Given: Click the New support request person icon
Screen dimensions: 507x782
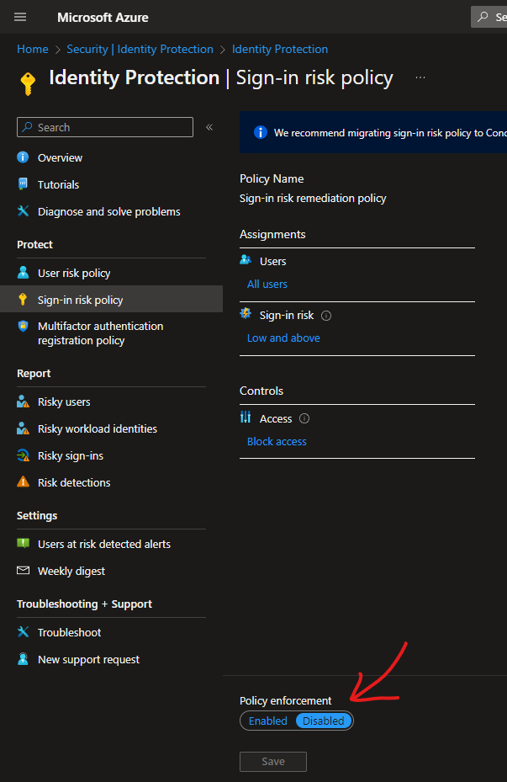Looking at the screenshot, I should [x=23, y=659].
